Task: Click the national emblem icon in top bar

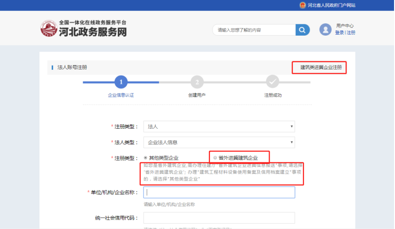Action: click(x=302, y=5)
